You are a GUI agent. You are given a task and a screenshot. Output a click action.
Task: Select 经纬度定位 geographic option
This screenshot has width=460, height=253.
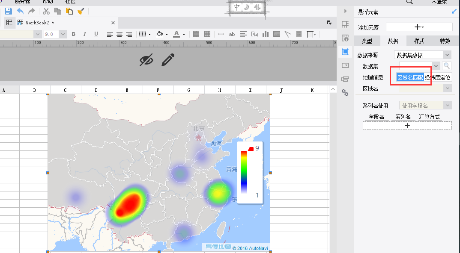point(437,77)
